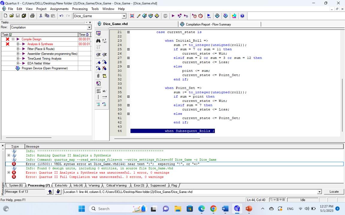345x215 pixels.
Task: Open Program Device programmer icon
Action: coord(18,68)
